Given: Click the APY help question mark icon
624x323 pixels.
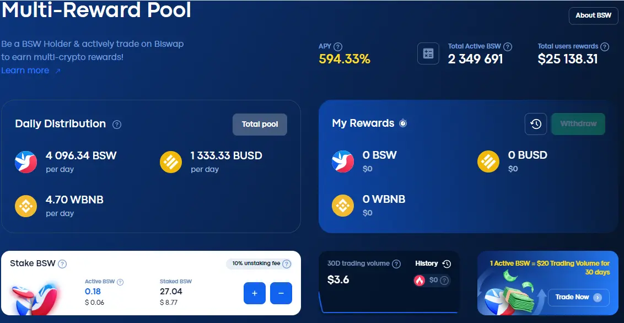Looking at the screenshot, I should (x=338, y=46).
